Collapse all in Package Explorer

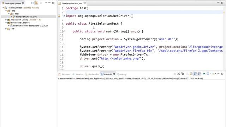pos(32,3)
